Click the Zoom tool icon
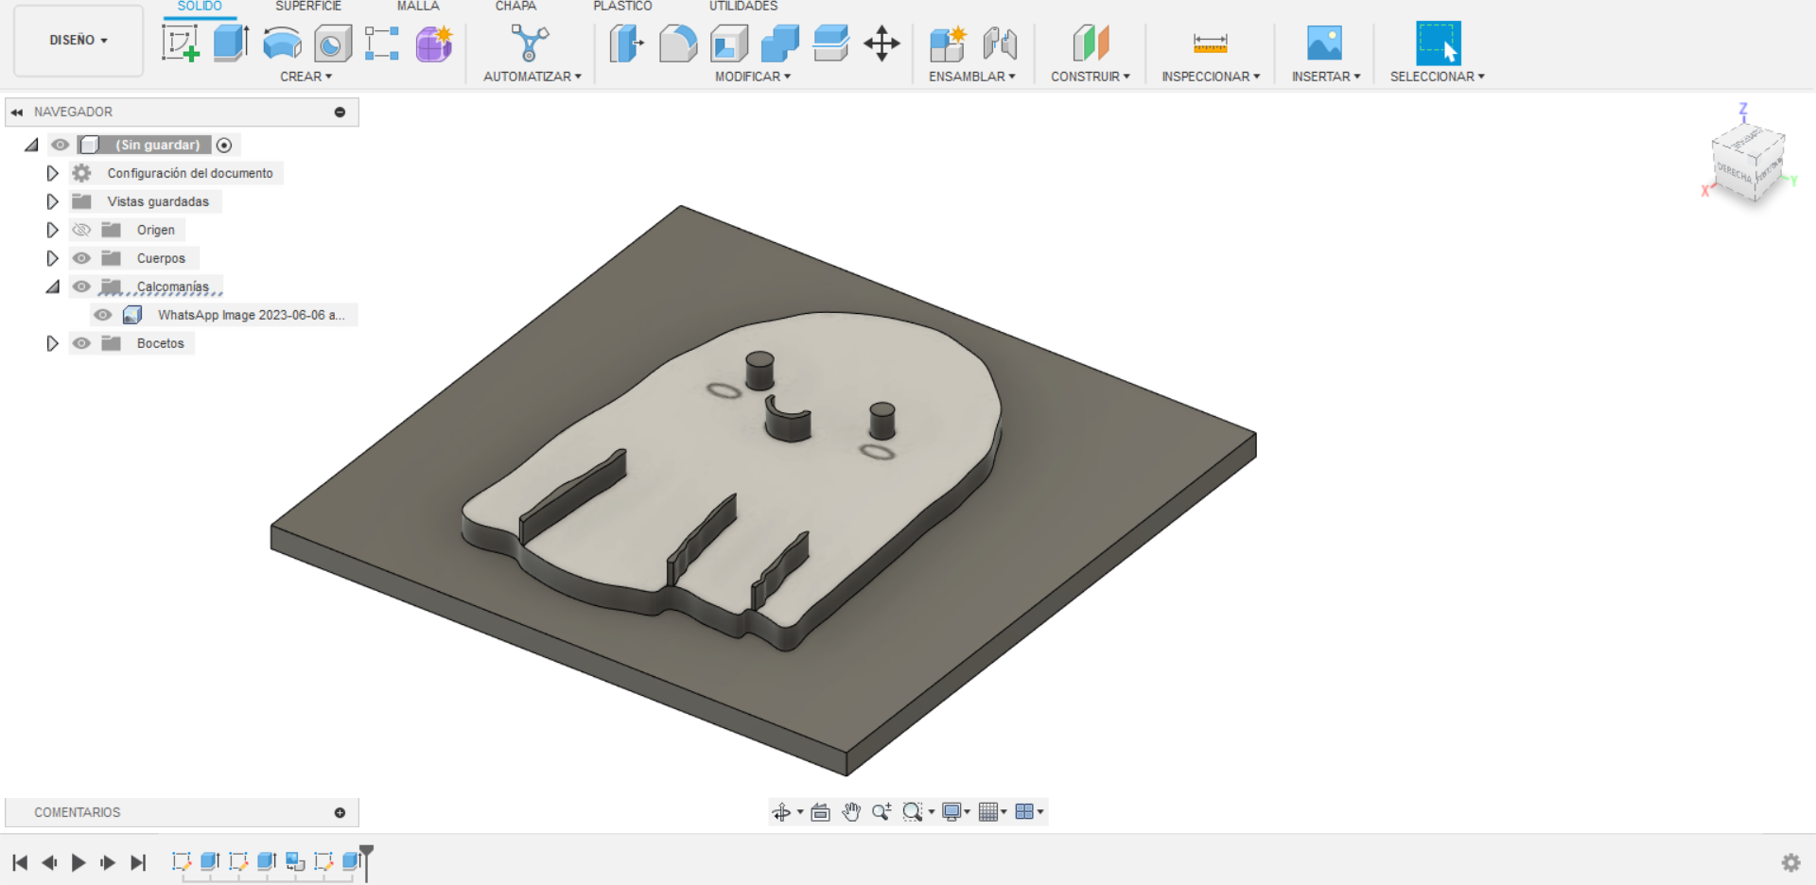This screenshot has width=1816, height=885. coord(882,812)
